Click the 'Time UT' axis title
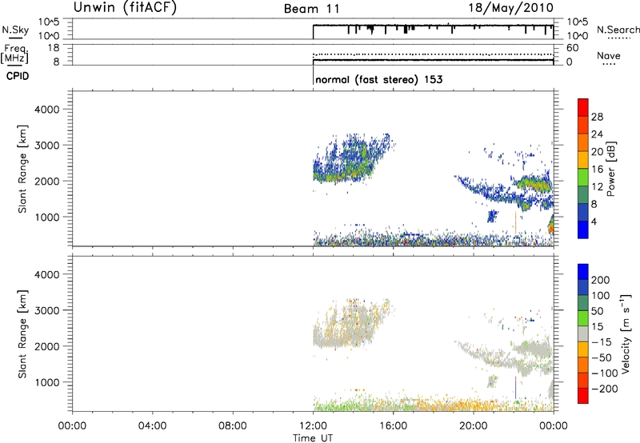Viewport: 640px width, 443px height. point(313,438)
